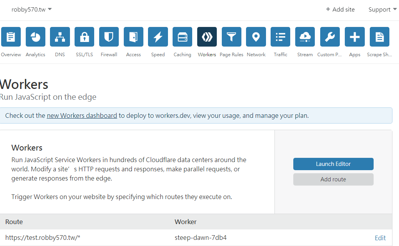Edit the test.robby570.tw route
399x246 pixels.
tap(380, 238)
